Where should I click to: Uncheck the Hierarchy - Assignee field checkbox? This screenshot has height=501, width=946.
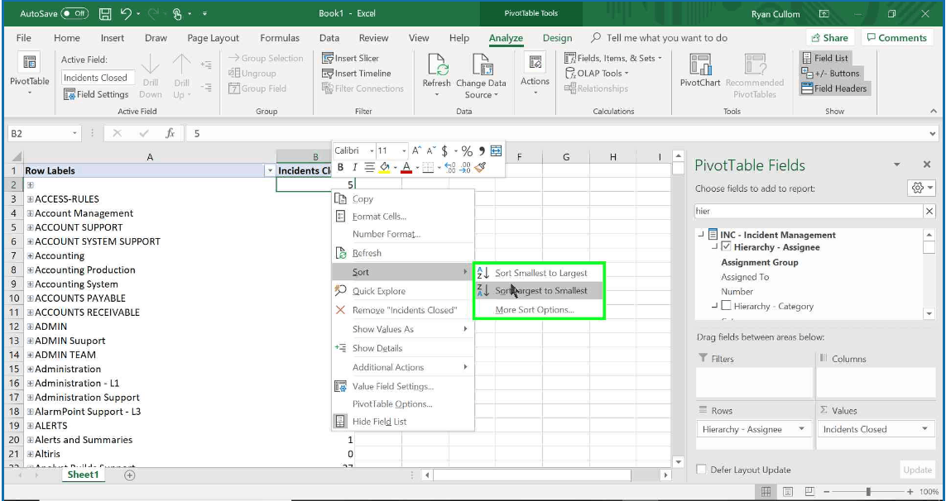(726, 247)
